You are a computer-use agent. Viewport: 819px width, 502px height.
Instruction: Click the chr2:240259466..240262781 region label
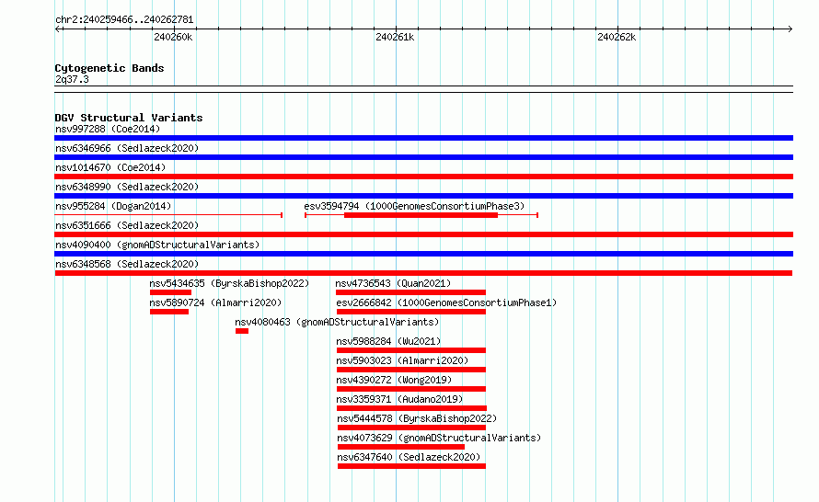pyautogui.click(x=124, y=19)
